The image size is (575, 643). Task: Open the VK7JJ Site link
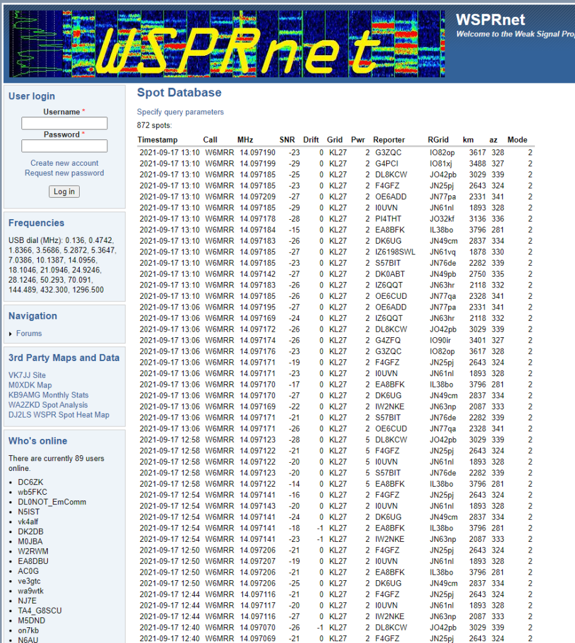pyautogui.click(x=27, y=376)
